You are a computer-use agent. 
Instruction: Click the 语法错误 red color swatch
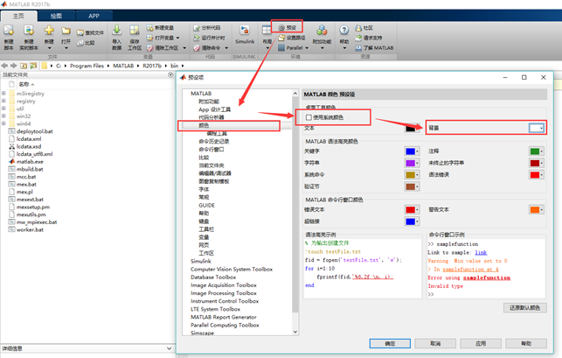tap(537, 175)
